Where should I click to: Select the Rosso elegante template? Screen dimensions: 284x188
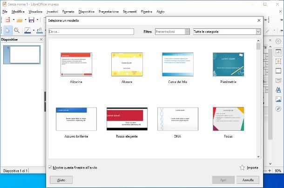pos(127,119)
